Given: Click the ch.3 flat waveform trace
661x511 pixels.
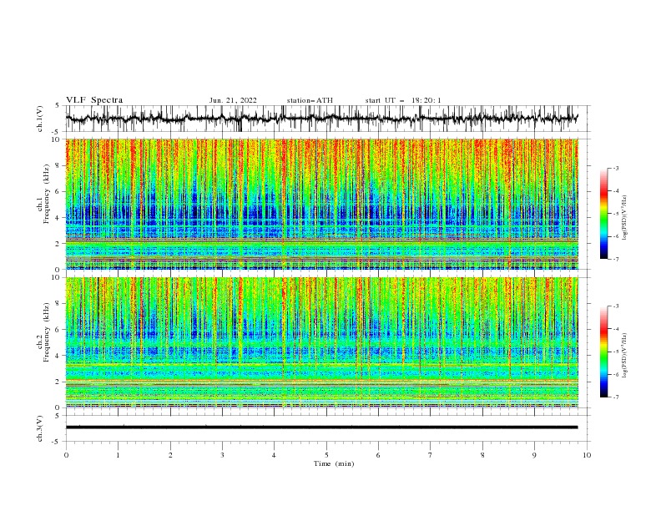Looking at the screenshot, I should (x=321, y=428).
